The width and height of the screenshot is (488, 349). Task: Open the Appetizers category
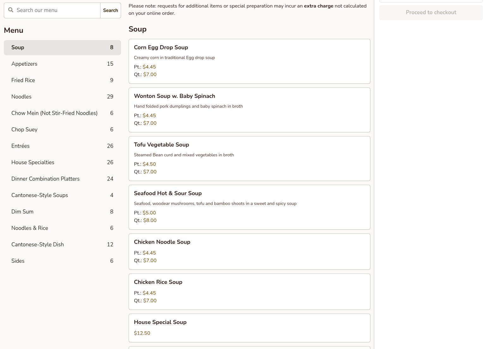[x=62, y=64]
